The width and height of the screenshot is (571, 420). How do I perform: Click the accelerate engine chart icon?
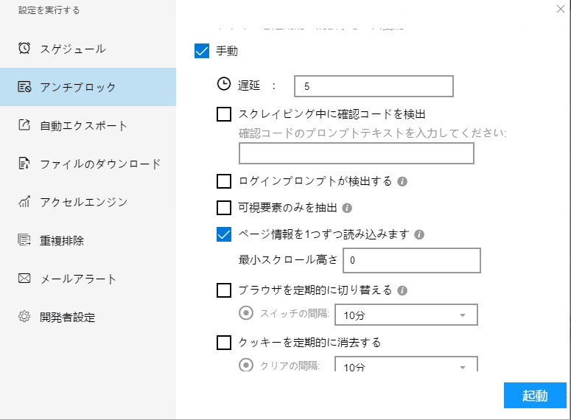tap(24, 202)
